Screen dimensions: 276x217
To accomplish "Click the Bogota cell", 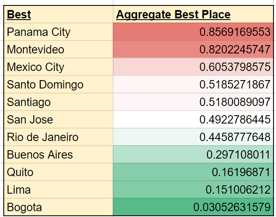I will click(58, 207).
